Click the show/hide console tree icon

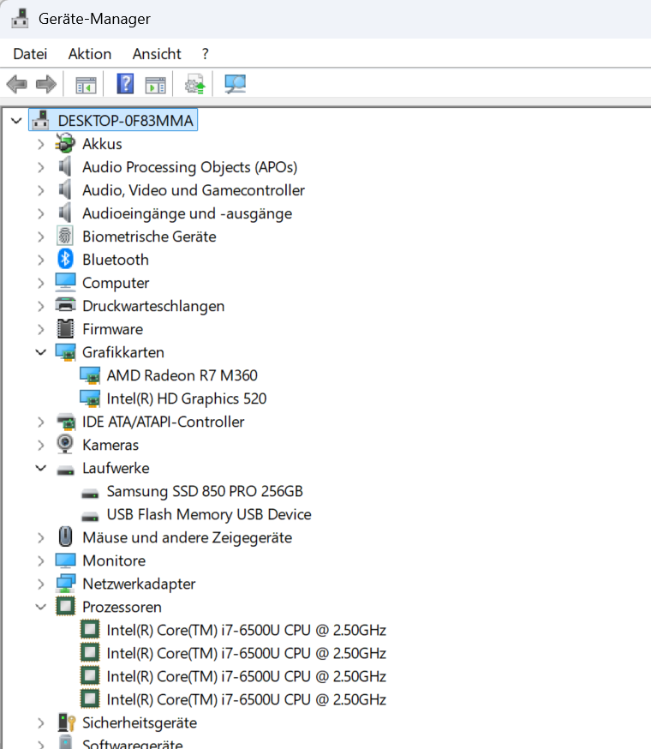coord(86,85)
